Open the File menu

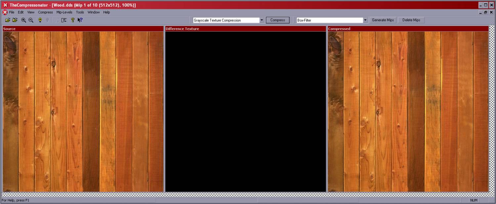(12, 12)
